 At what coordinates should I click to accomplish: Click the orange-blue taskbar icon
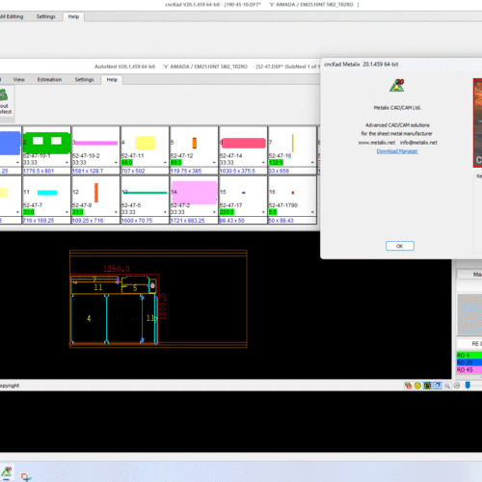click(x=26, y=477)
